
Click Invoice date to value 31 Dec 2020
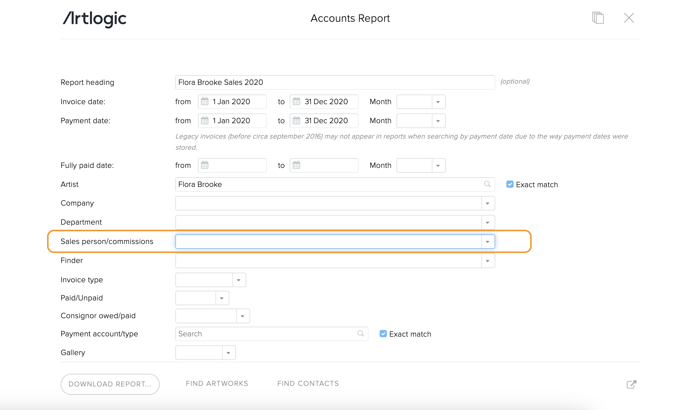click(x=326, y=102)
